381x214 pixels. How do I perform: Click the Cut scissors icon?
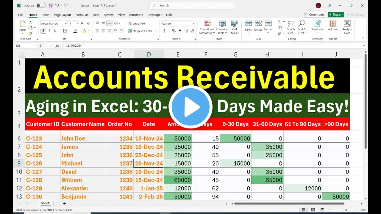30,22
